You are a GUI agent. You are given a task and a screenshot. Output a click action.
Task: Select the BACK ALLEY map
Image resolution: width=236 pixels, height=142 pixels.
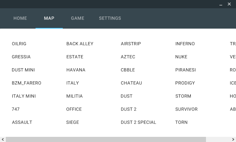80,44
